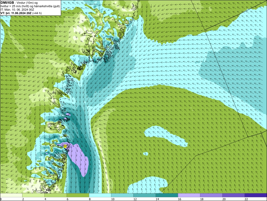Click the legend value 16
Viewport: 267px width, 201px height.
[179, 199]
